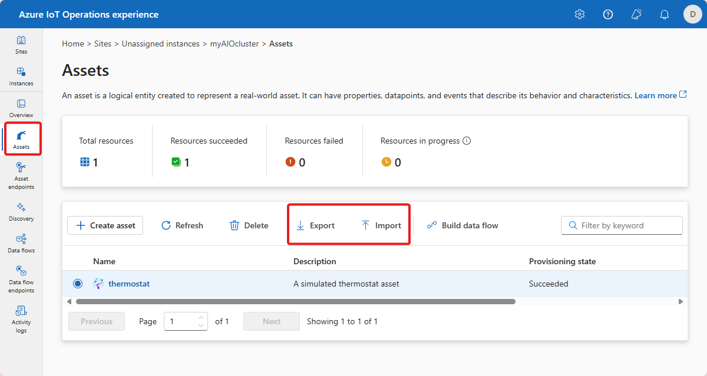
Task: Click the Import button
Action: 381,225
